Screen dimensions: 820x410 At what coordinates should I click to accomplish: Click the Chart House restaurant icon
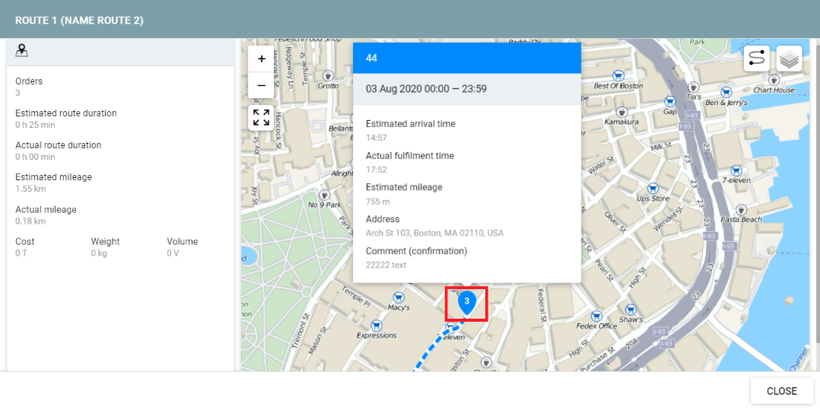pos(774,79)
